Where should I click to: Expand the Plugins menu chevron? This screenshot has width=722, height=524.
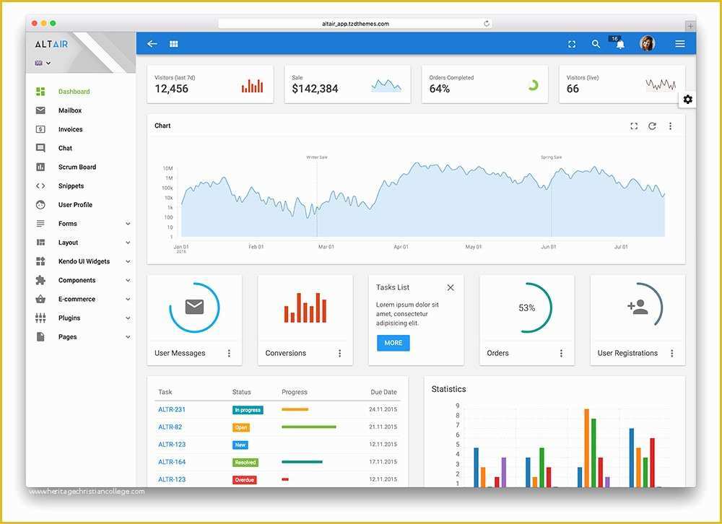coord(128,318)
